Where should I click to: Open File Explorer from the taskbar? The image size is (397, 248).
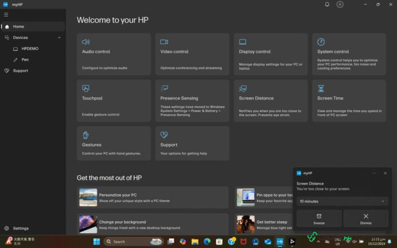pos(195,242)
